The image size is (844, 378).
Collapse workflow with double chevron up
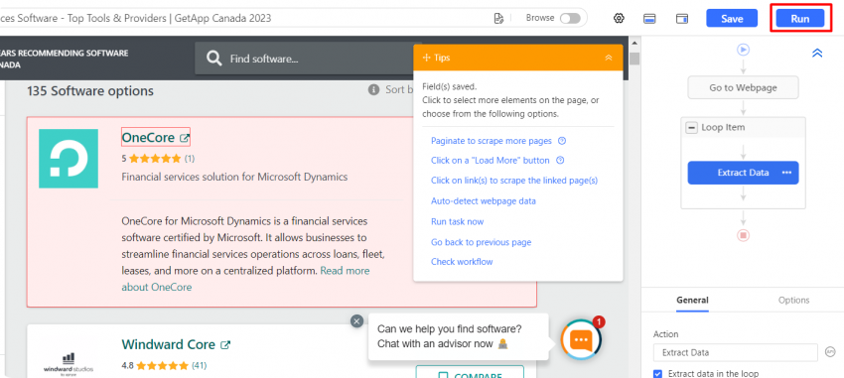point(817,53)
